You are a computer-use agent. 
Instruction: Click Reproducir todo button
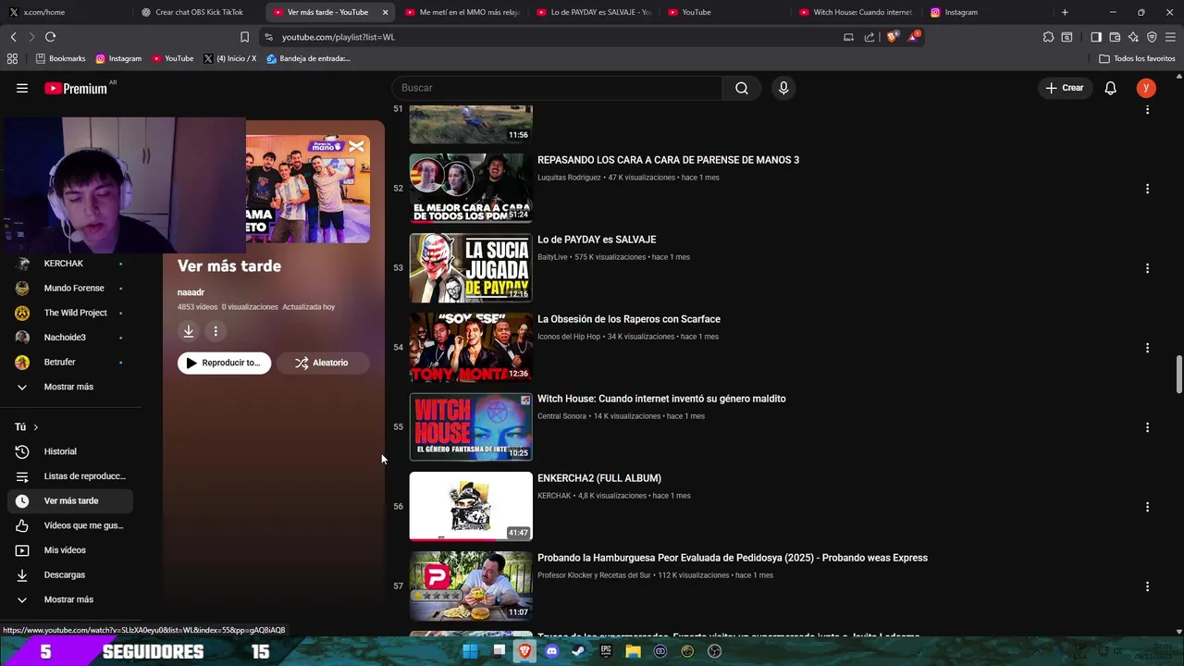click(224, 363)
